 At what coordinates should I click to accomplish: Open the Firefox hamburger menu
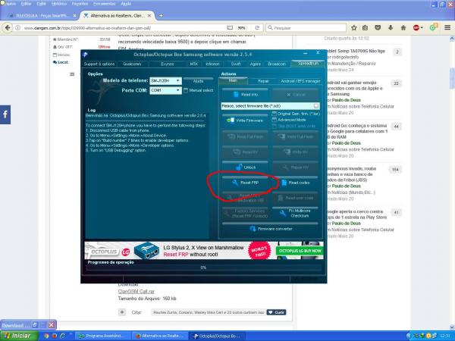click(x=447, y=28)
